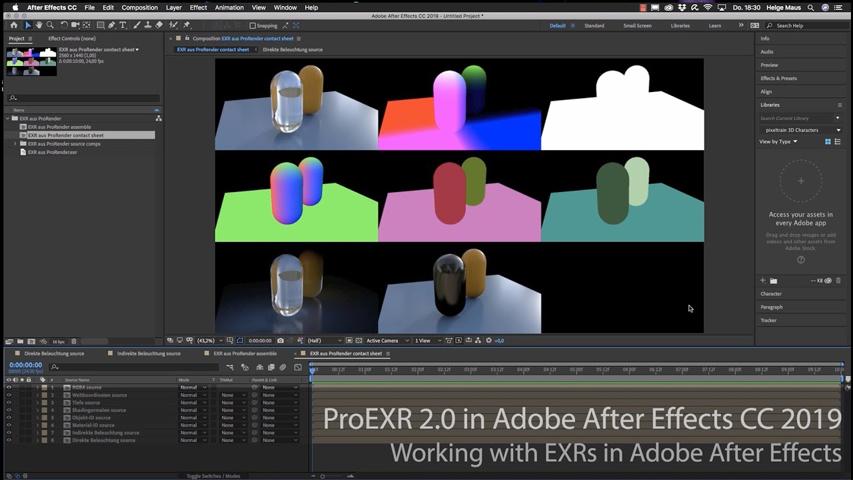Click the Home icon in toolbar
This screenshot has width=853, height=480.
coord(14,25)
